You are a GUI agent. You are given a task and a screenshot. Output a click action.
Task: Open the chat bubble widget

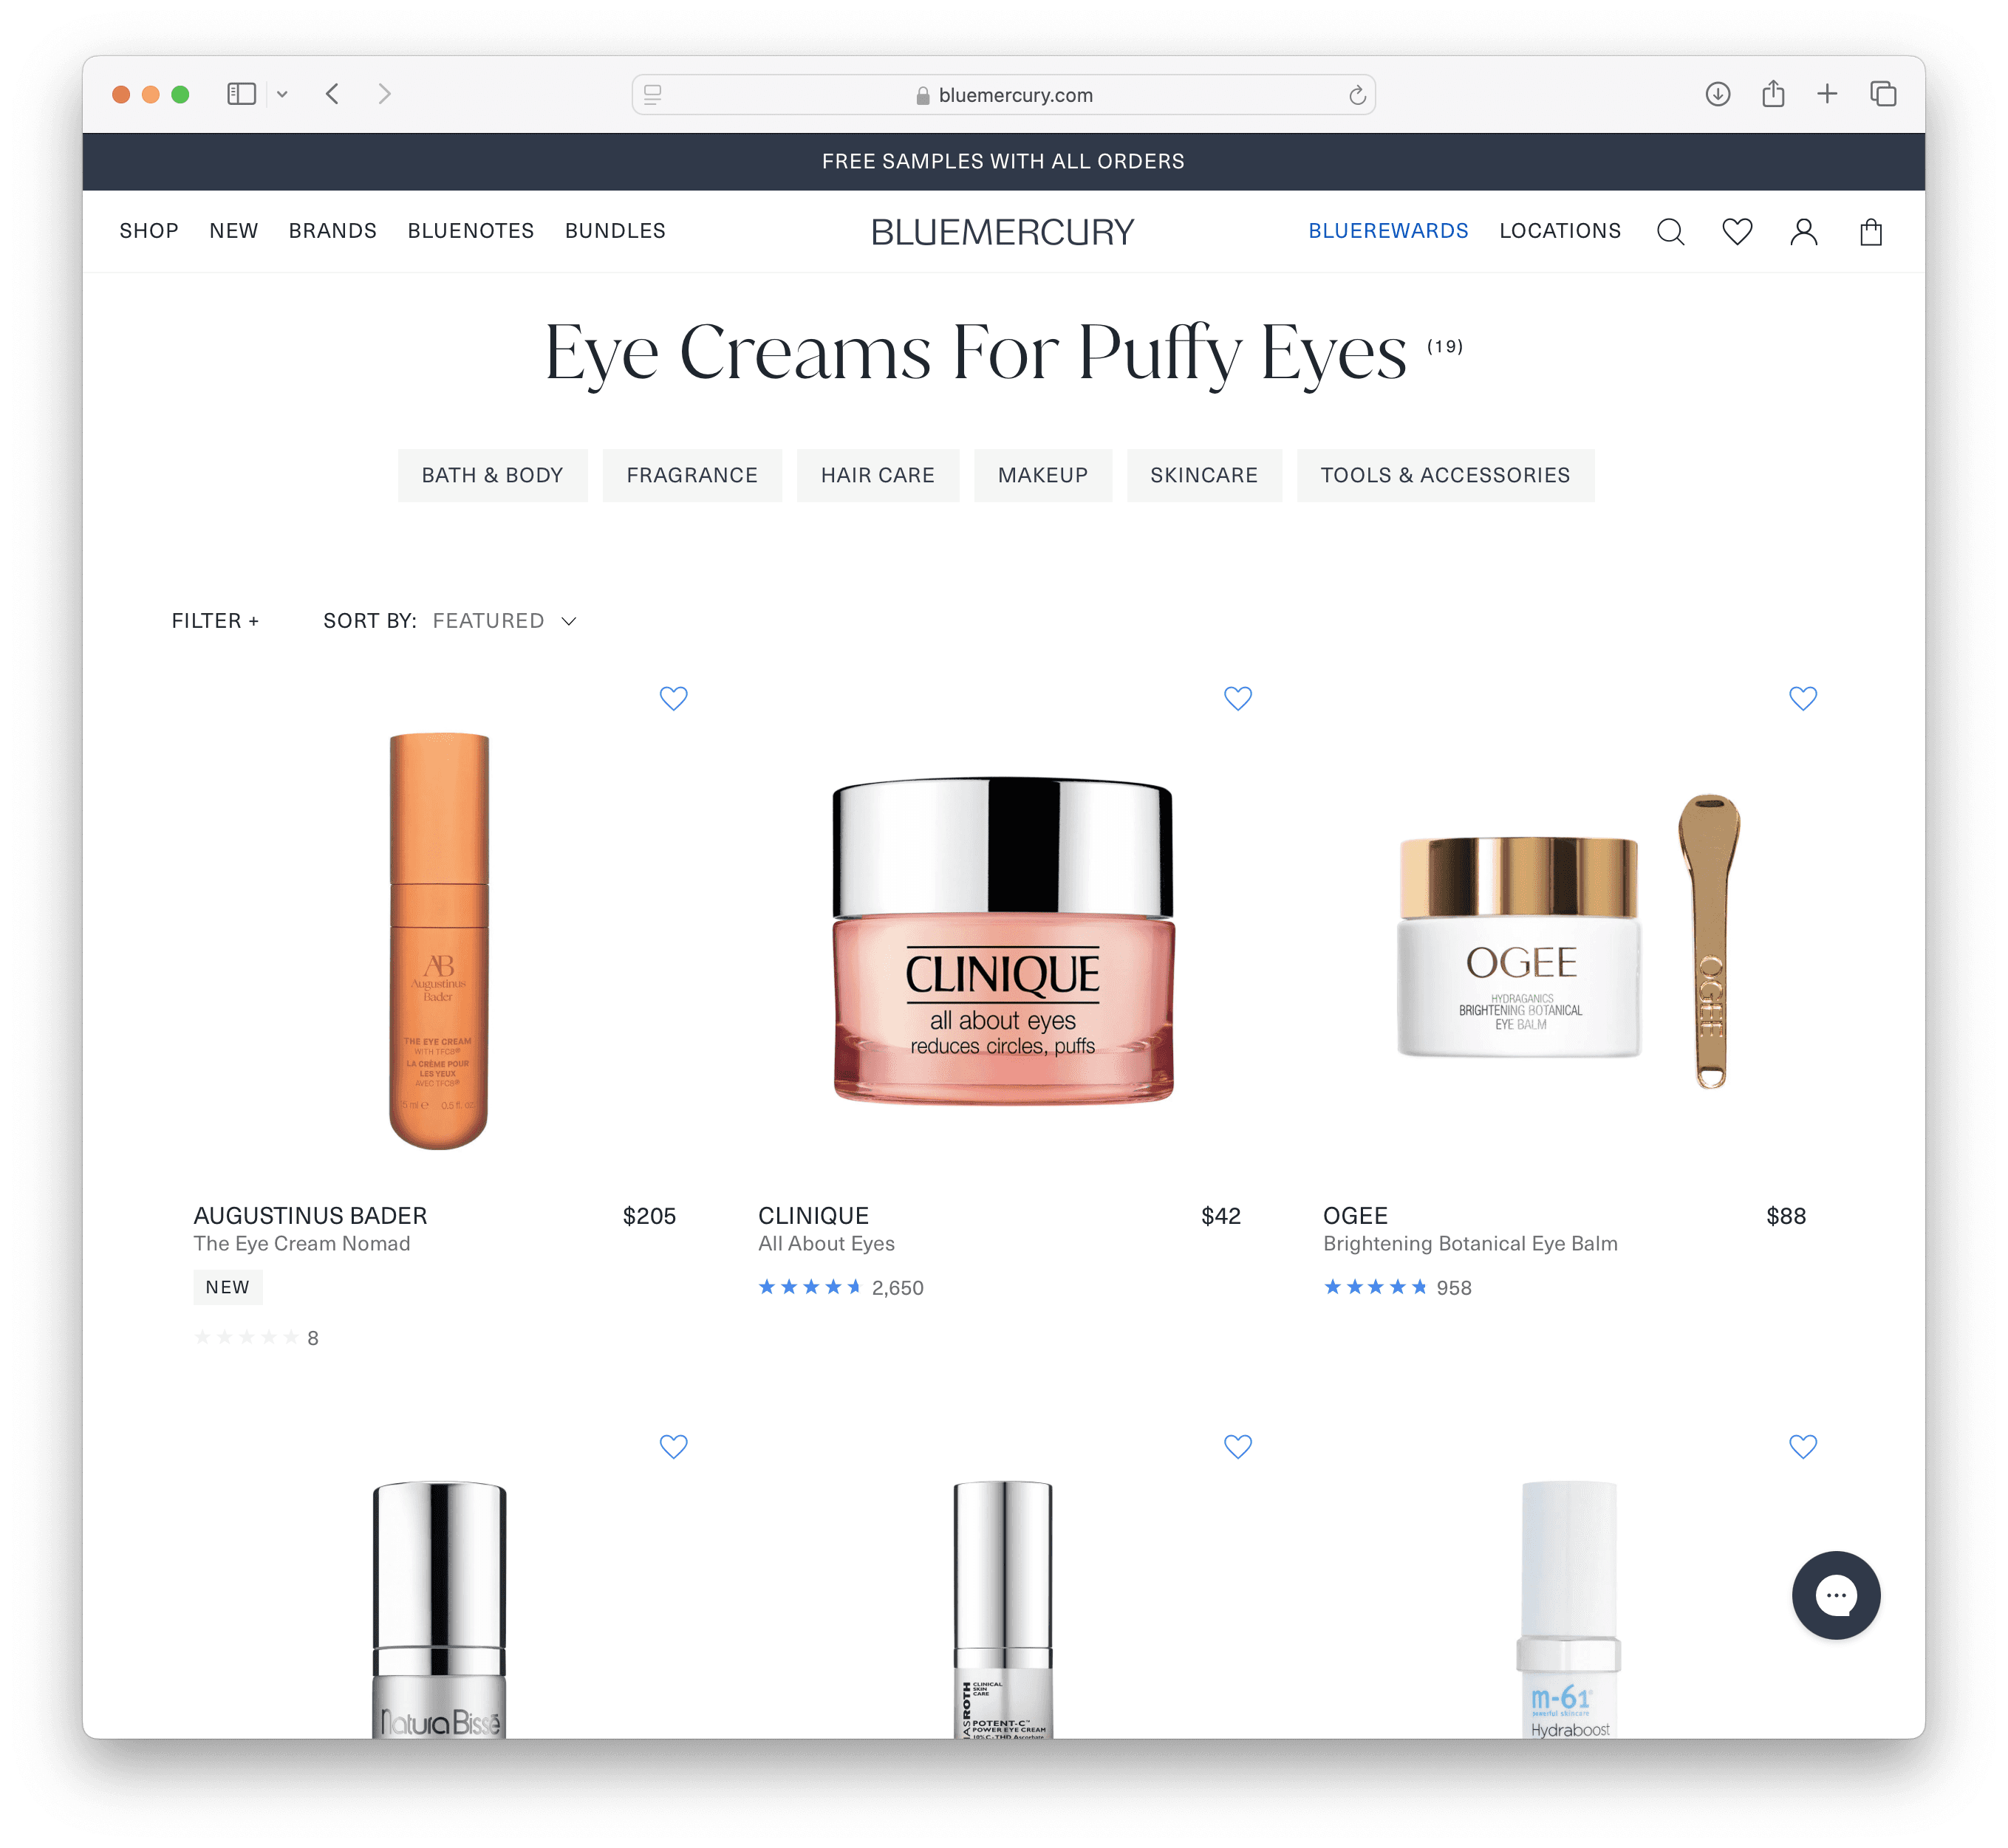[1836, 1595]
